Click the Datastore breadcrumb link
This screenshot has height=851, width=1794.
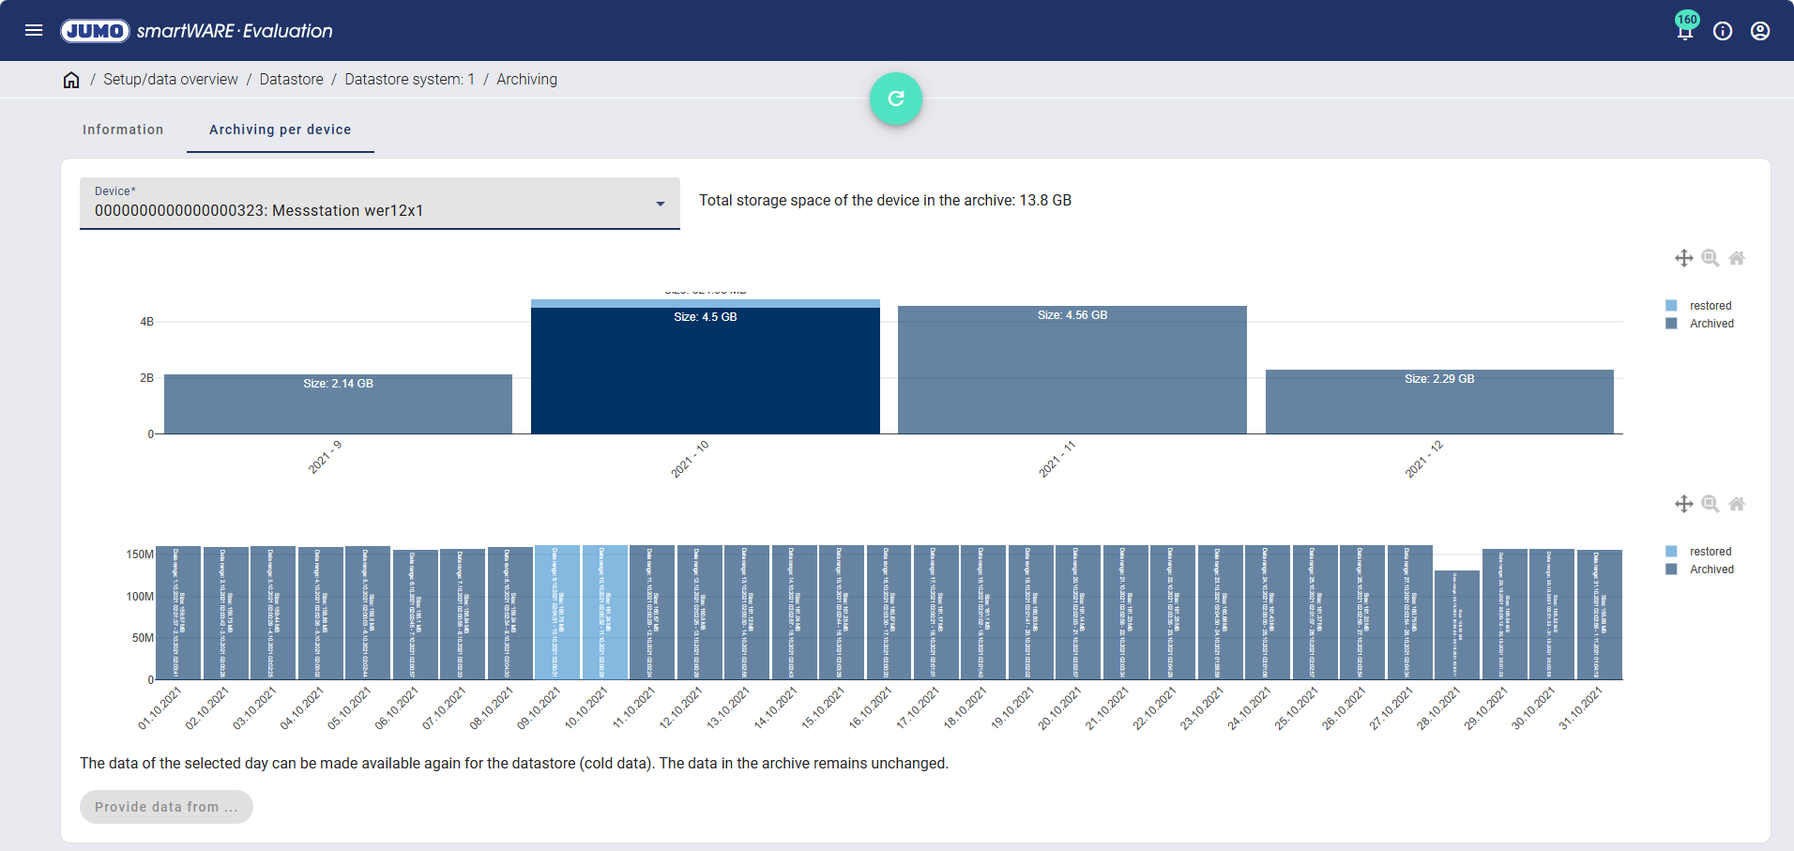click(x=291, y=80)
